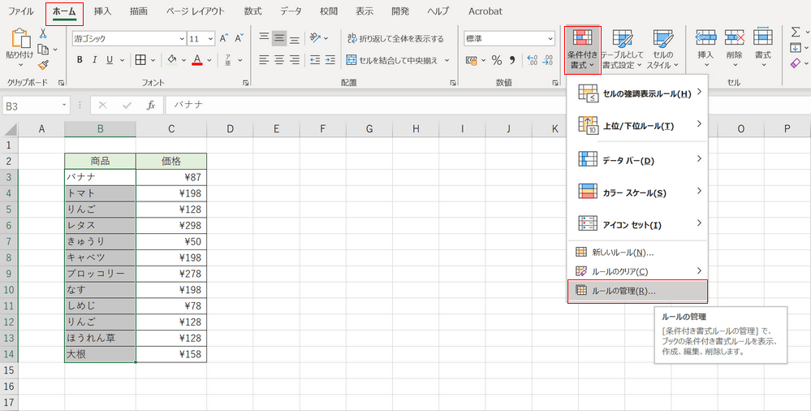
Task: Click the formula bar showing バナナ
Action: (x=488, y=105)
